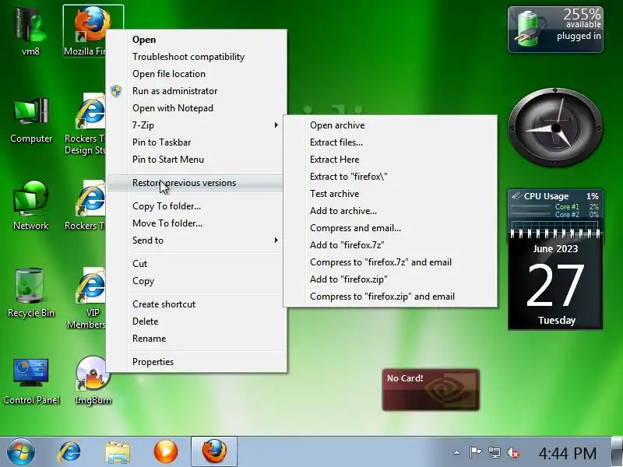Launch Windows Media Player from taskbar
Screen dimensions: 623x467
point(166,452)
